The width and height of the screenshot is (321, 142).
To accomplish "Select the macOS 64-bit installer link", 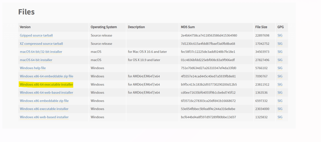I will coord(36,60).
